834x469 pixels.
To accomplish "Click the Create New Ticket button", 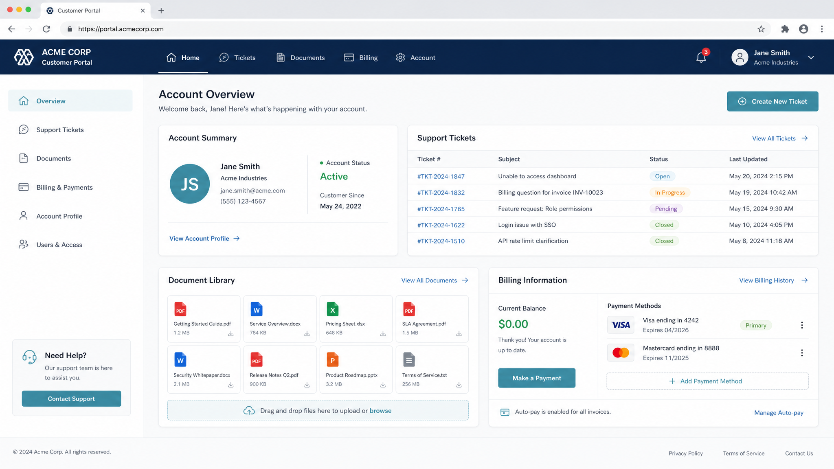I will [x=773, y=101].
